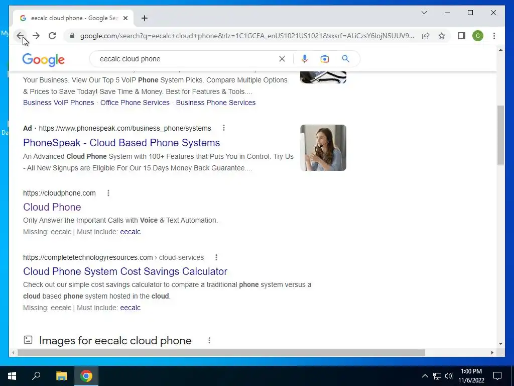The height and width of the screenshot is (386, 514).
Task: Open the Cloud Phone result title
Action: (x=52, y=207)
